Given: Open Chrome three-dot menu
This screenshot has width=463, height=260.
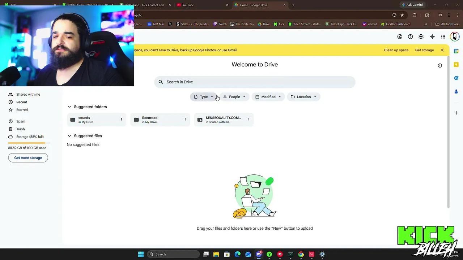Looking at the screenshot, I should pos(458,15).
